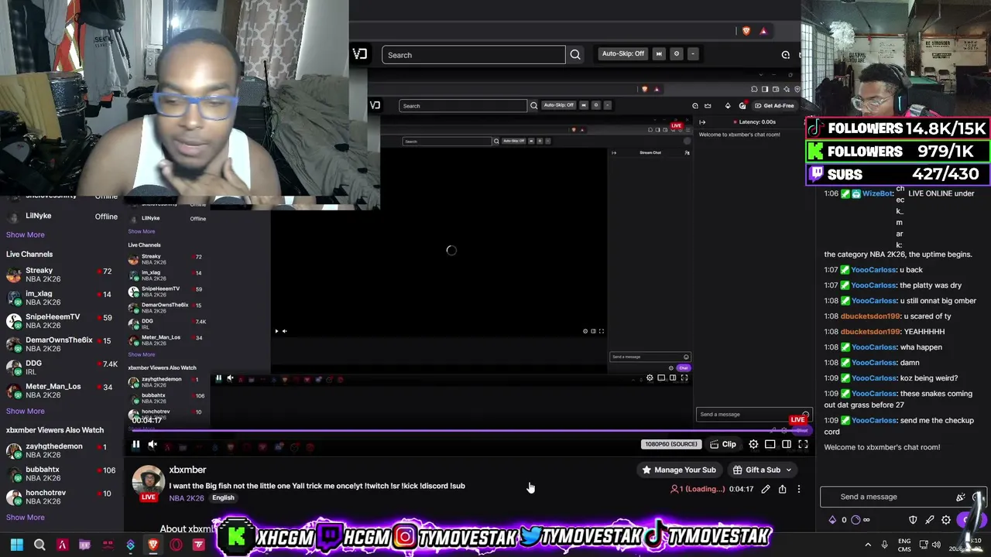Screen dimensions: 991x557
Task: Open the NBA 2K26 category link under the title
Action: [x=187, y=497]
